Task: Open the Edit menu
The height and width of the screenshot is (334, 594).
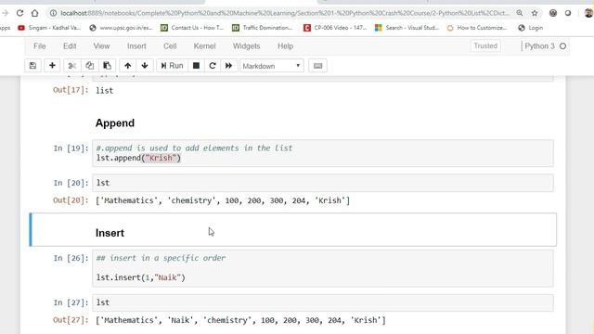Action: 70,46
